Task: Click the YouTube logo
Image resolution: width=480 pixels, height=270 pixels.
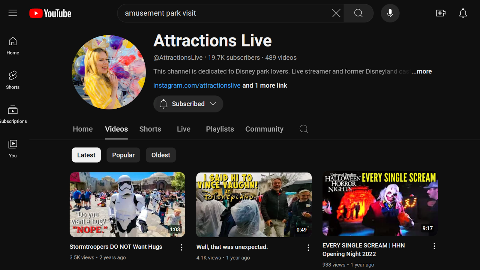Action: 50,13
